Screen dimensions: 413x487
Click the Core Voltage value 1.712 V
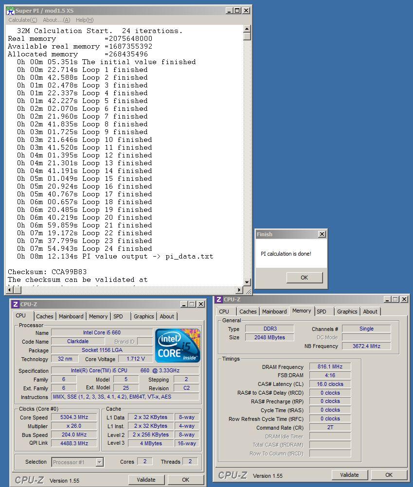coord(136,359)
